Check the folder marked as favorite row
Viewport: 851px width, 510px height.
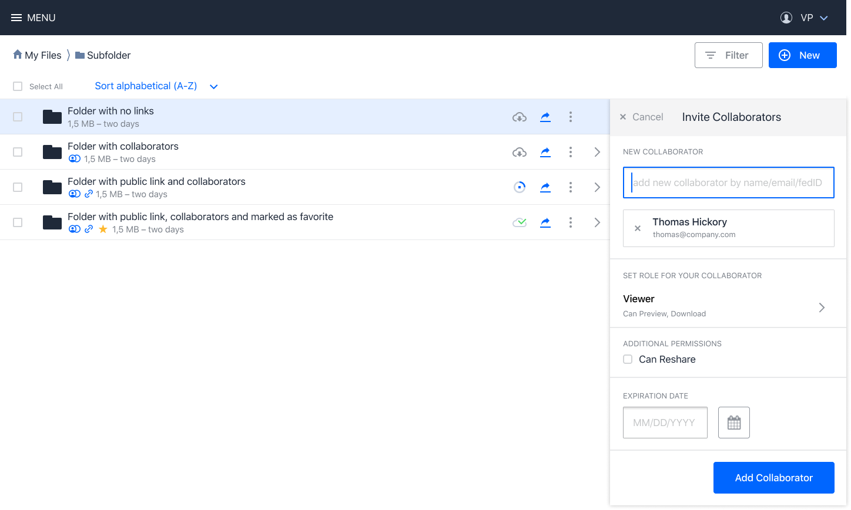click(18, 222)
